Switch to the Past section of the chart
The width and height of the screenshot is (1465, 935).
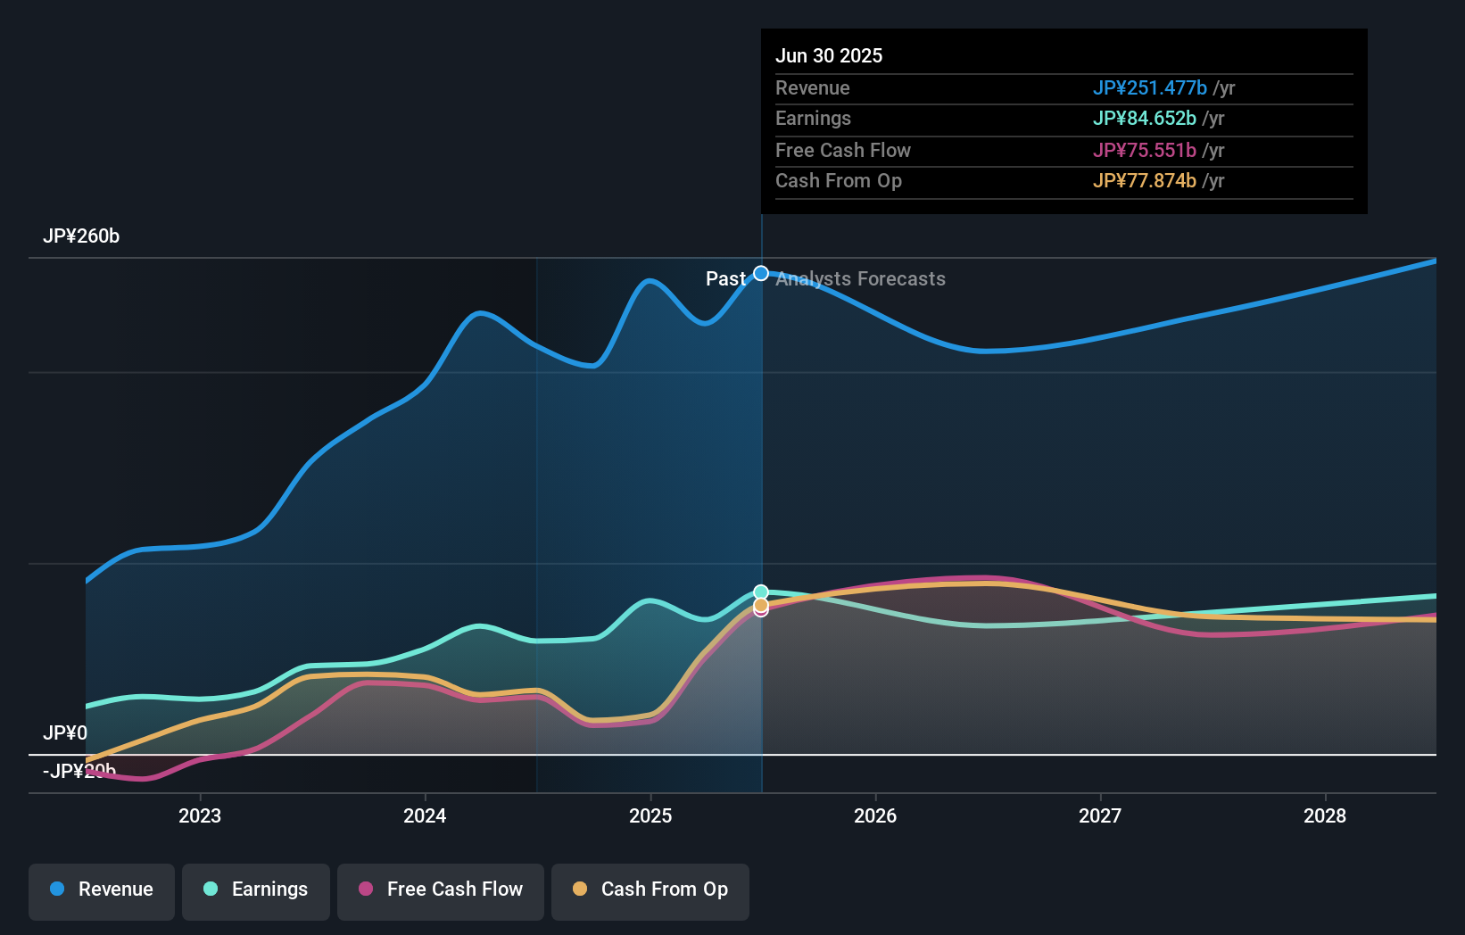pyautogui.click(x=725, y=278)
